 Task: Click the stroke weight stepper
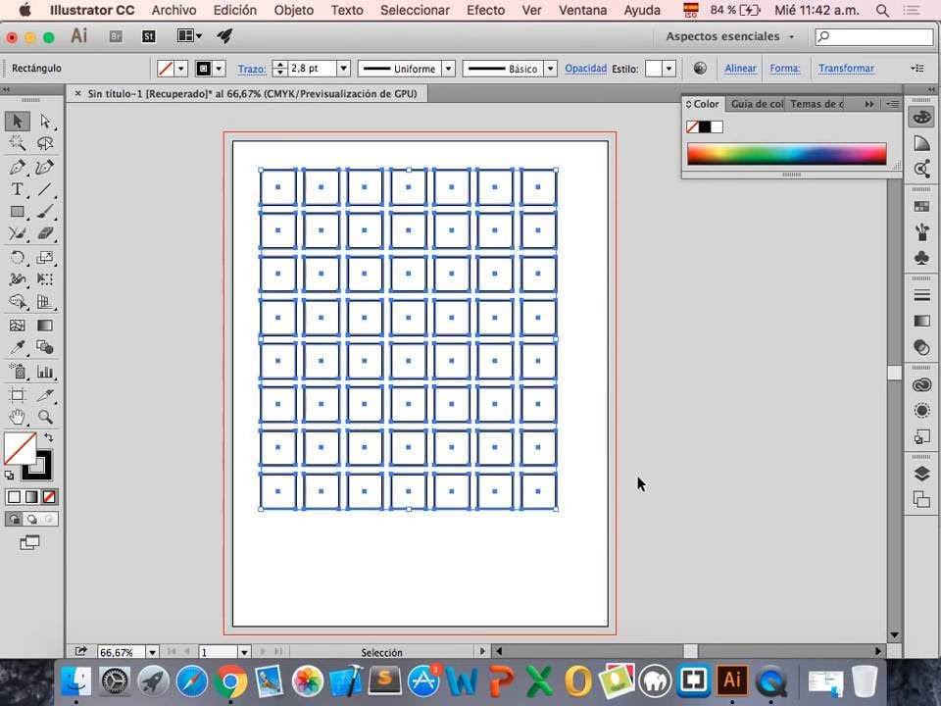coord(279,69)
